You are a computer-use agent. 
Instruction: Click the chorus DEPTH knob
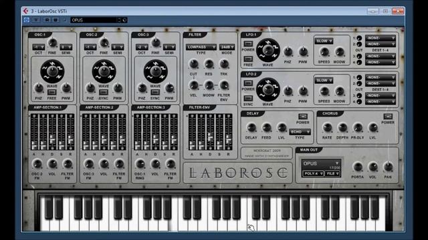pos(342,127)
